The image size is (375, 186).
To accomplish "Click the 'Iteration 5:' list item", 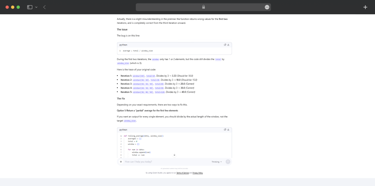I will click(158, 92).
